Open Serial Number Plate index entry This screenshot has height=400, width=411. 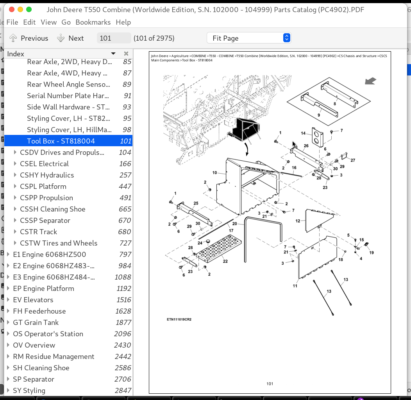coord(68,96)
